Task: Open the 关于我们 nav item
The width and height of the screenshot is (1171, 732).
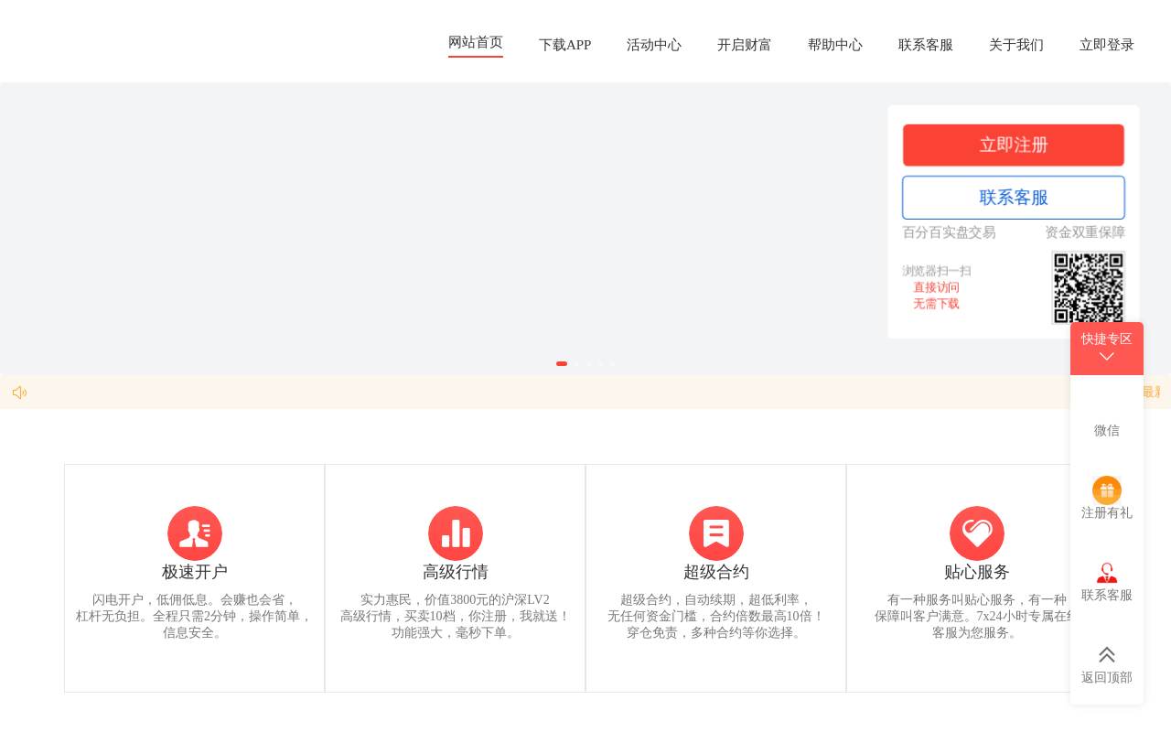Action: pyautogui.click(x=1016, y=45)
